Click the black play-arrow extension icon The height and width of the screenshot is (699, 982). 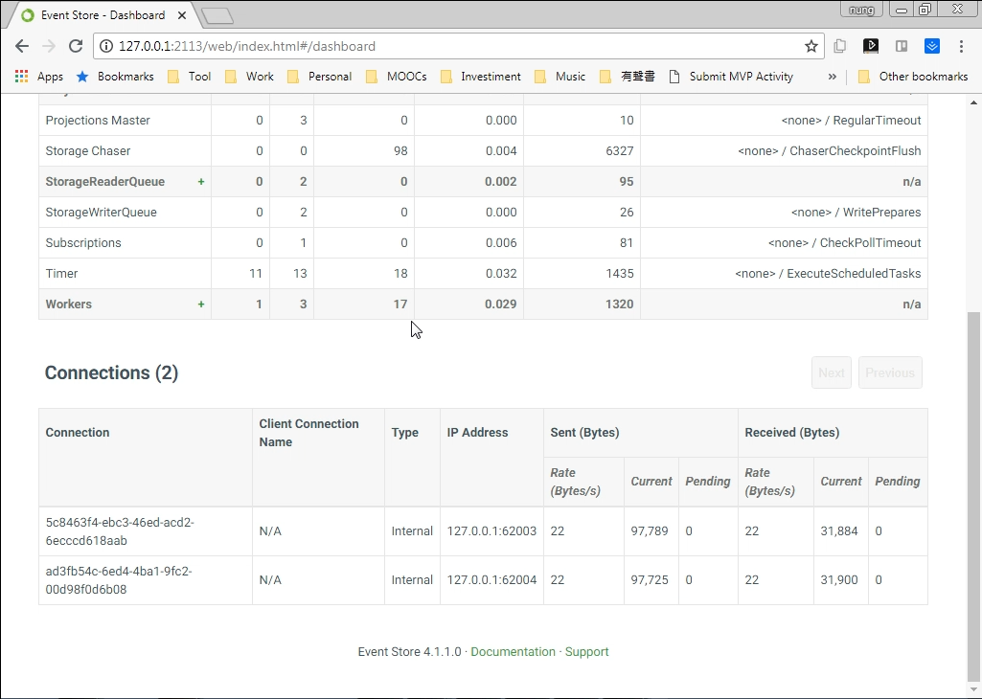(x=871, y=46)
